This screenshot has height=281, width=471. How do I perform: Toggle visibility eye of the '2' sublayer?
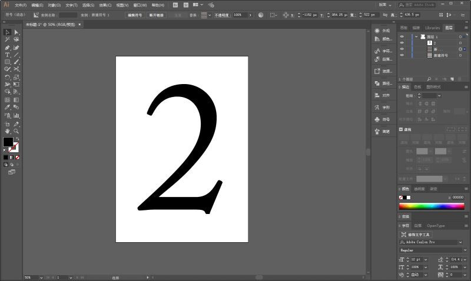(x=402, y=43)
